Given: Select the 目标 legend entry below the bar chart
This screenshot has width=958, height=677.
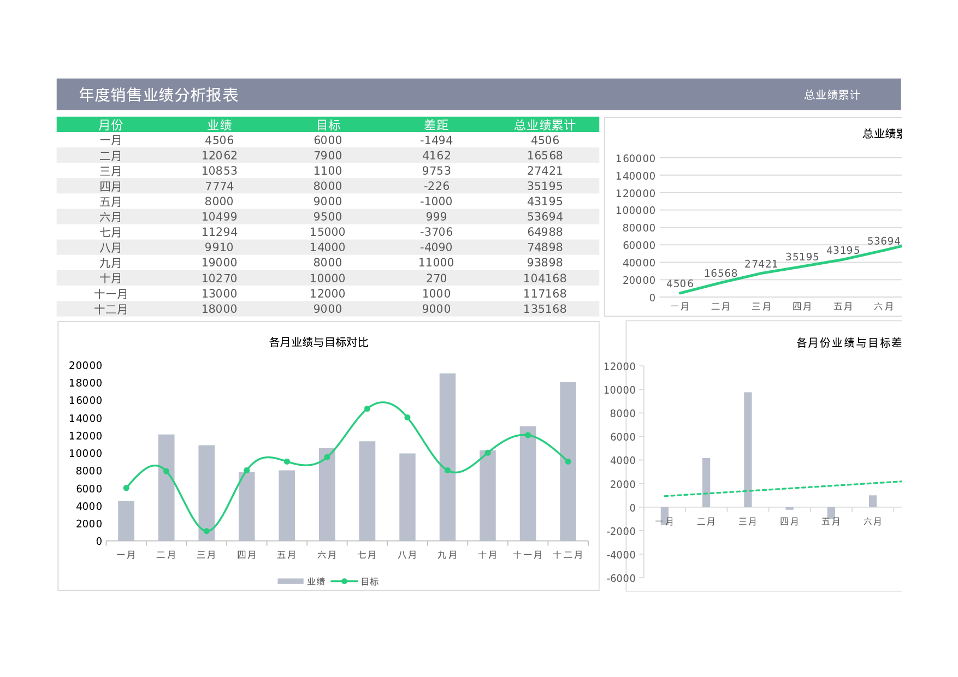Looking at the screenshot, I should click(x=369, y=582).
